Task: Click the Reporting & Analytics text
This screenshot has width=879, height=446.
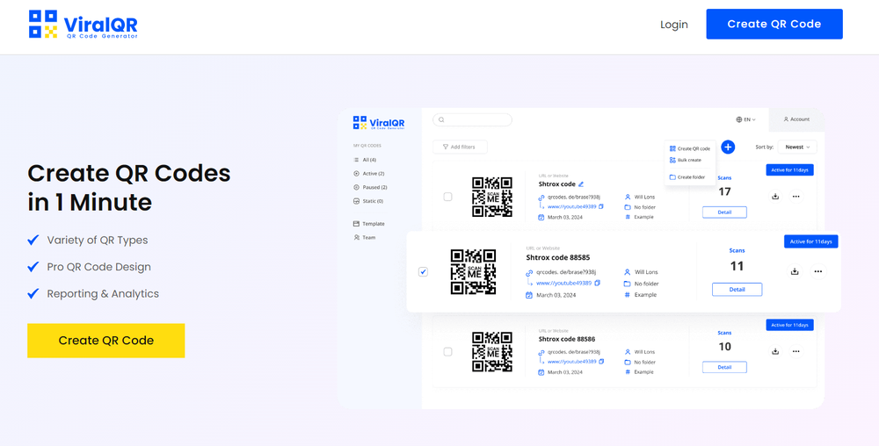Action: pyautogui.click(x=103, y=294)
